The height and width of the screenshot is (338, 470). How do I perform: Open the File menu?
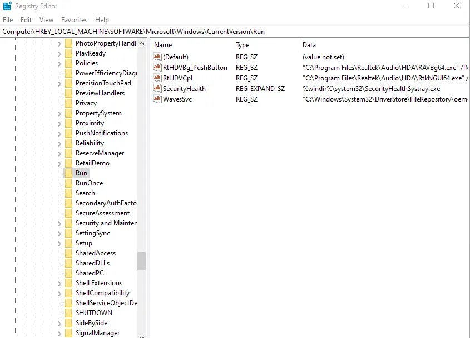[x=8, y=20]
